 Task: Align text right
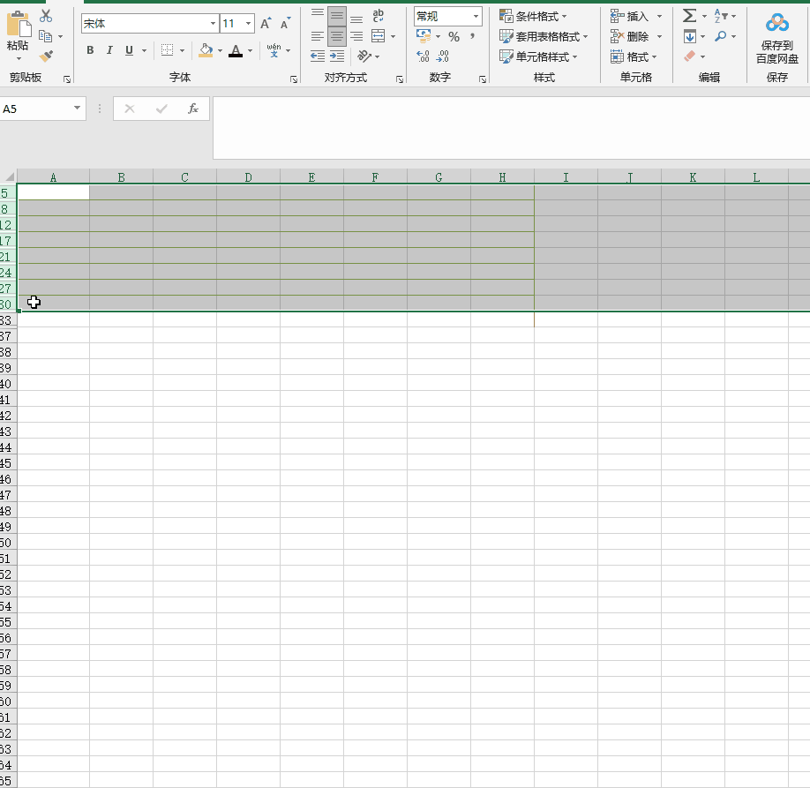[x=356, y=36]
